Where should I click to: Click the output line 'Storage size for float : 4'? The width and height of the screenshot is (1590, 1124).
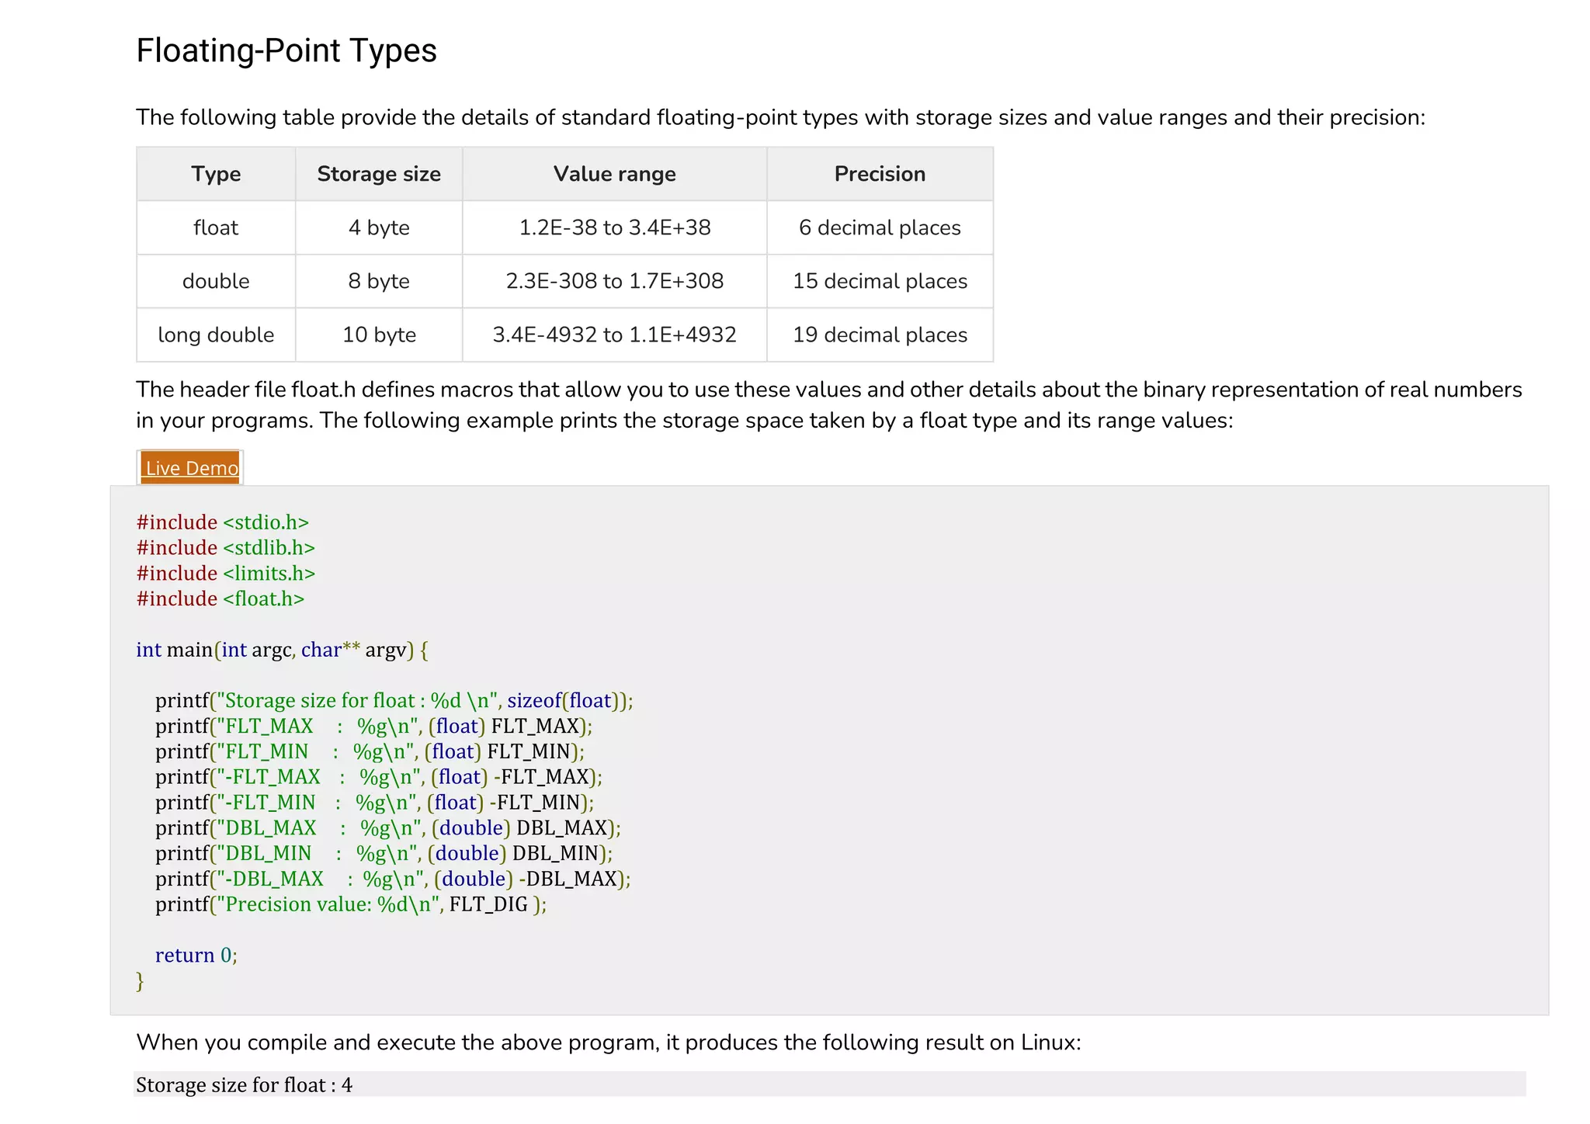(244, 1085)
